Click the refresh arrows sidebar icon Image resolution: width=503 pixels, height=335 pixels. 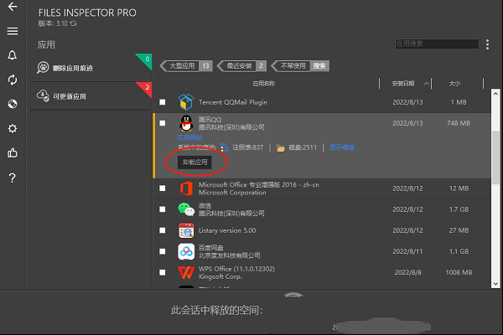point(12,80)
